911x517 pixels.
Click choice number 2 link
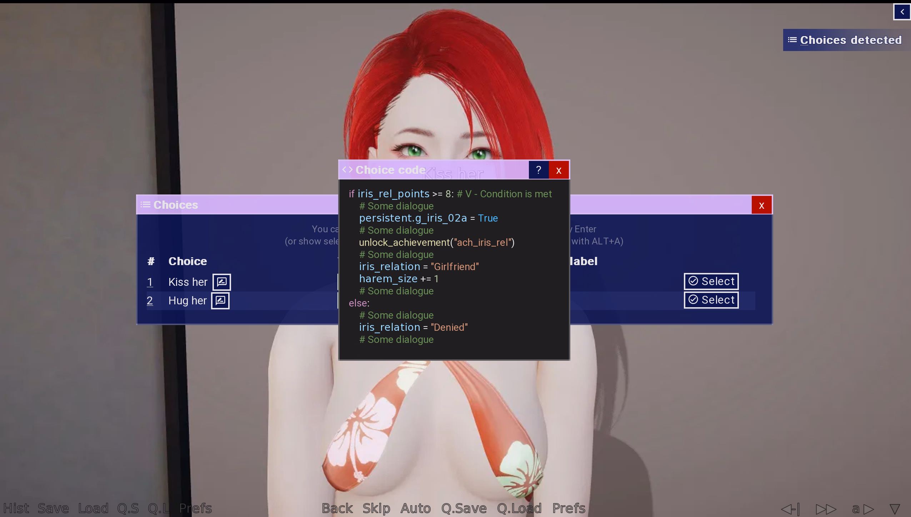click(150, 300)
